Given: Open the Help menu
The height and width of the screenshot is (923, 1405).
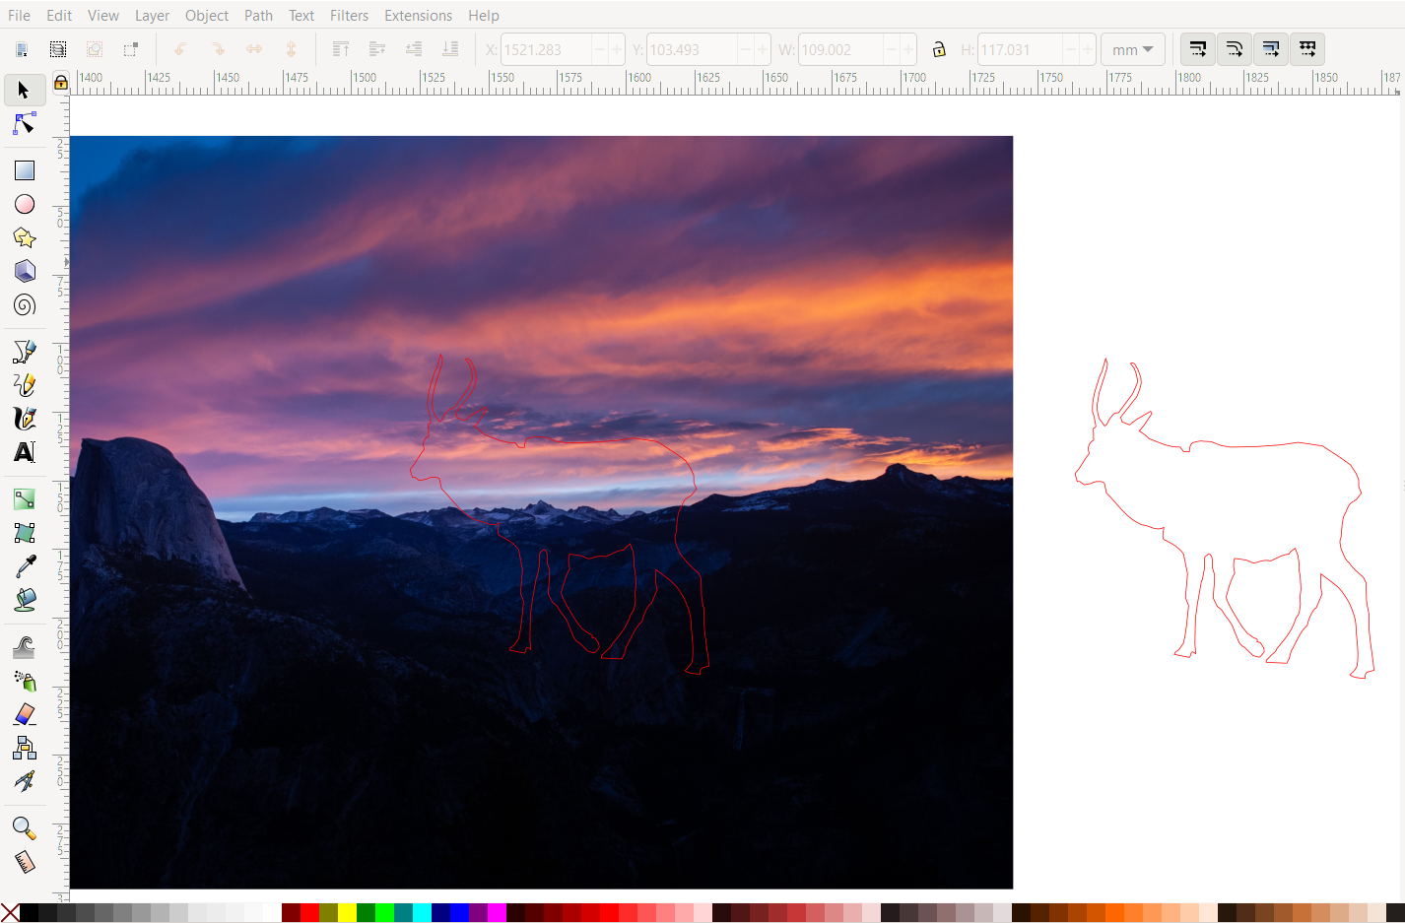Looking at the screenshot, I should point(484,15).
